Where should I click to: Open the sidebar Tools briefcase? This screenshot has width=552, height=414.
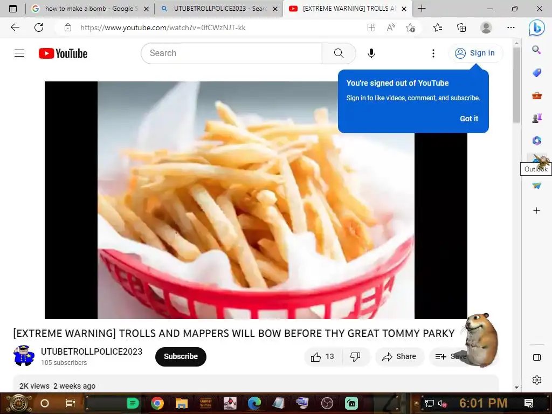pyautogui.click(x=536, y=95)
